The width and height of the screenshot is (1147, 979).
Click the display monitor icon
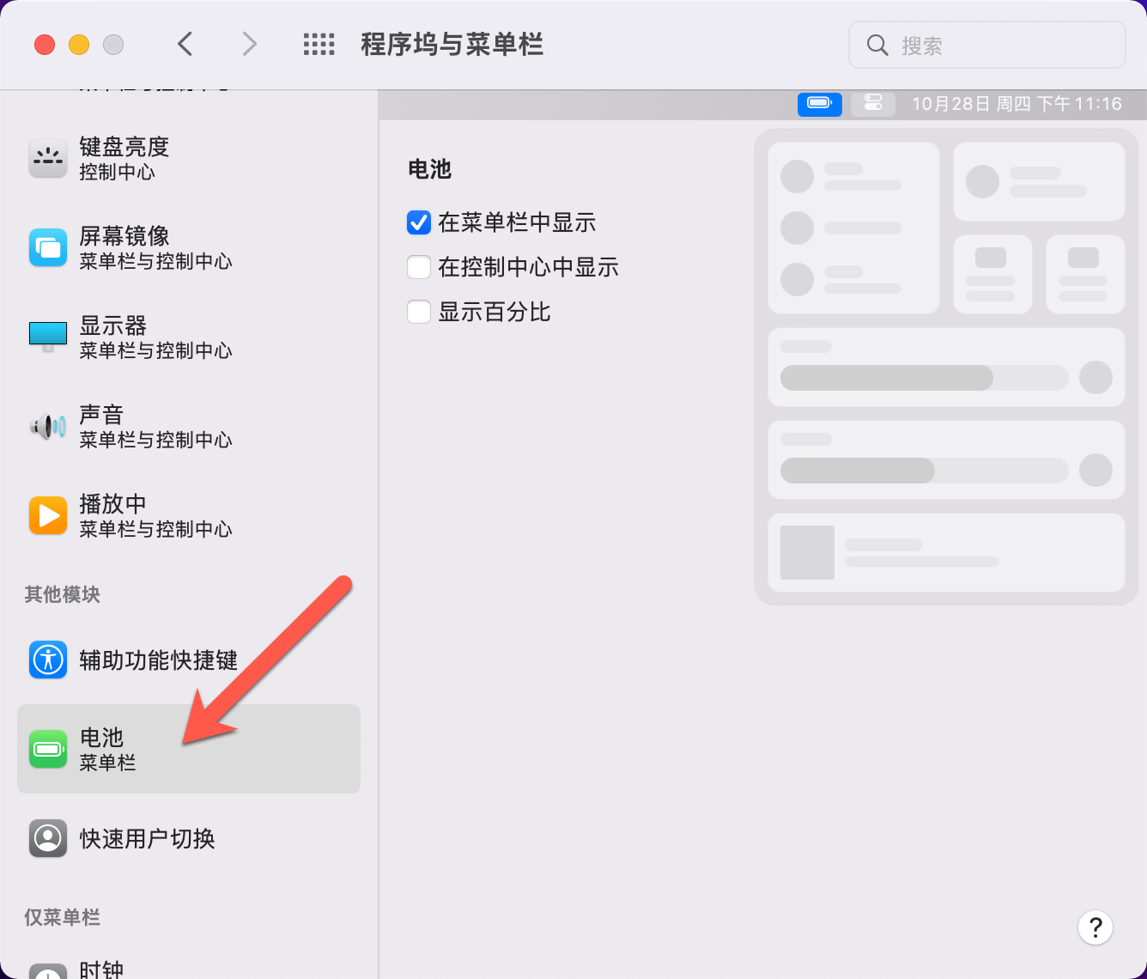(48, 337)
